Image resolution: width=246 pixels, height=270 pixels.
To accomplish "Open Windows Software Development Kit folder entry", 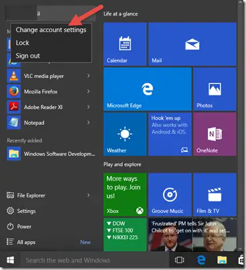I will [x=51, y=154].
